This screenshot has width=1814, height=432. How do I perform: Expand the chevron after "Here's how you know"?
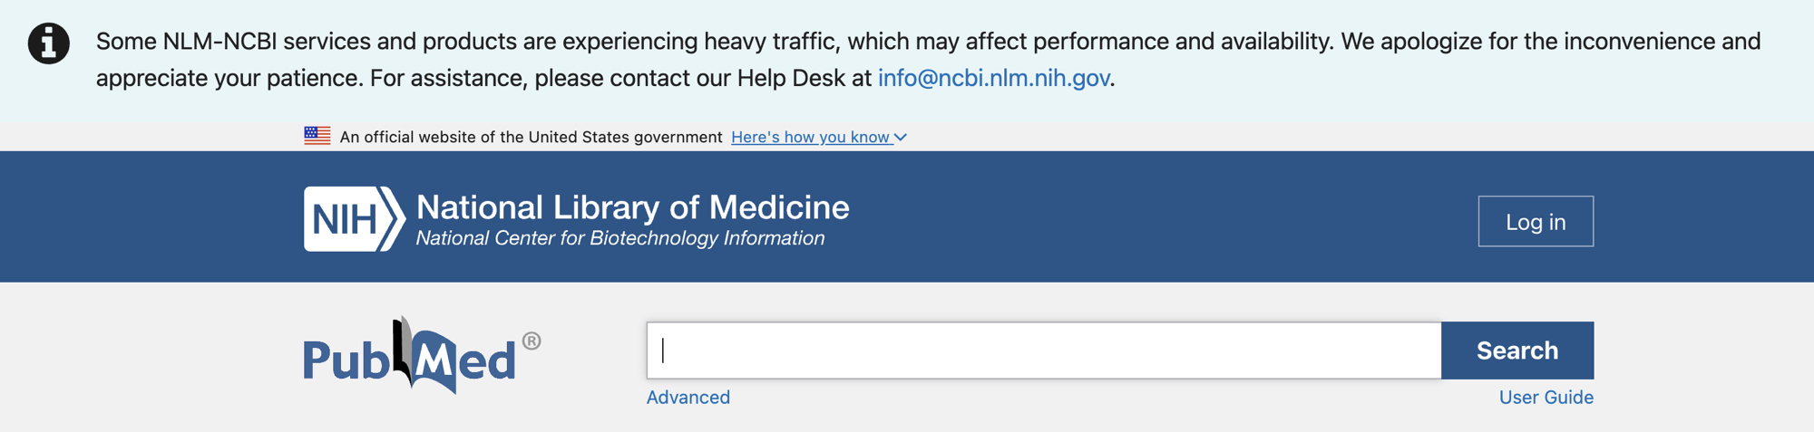pyautogui.click(x=901, y=137)
